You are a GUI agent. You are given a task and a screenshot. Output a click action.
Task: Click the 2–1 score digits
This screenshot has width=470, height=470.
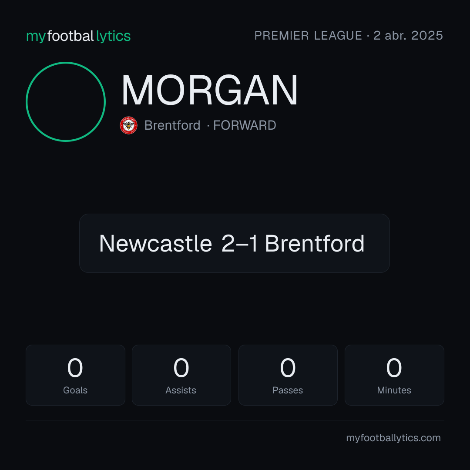pyautogui.click(x=239, y=243)
